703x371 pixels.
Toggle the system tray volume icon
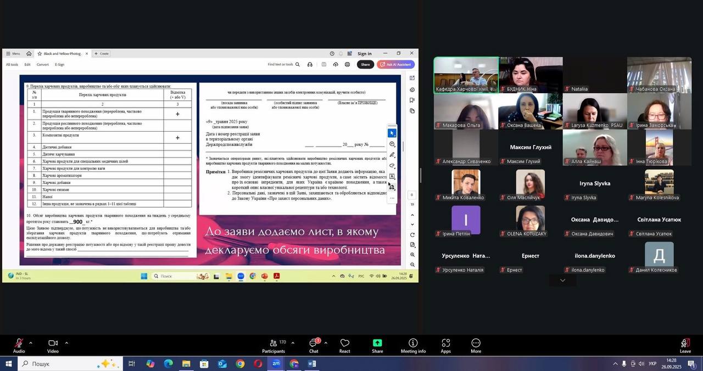[641, 364]
